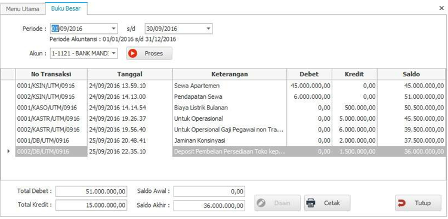
Task: Click the Saldo Awal field
Action: click(x=209, y=192)
